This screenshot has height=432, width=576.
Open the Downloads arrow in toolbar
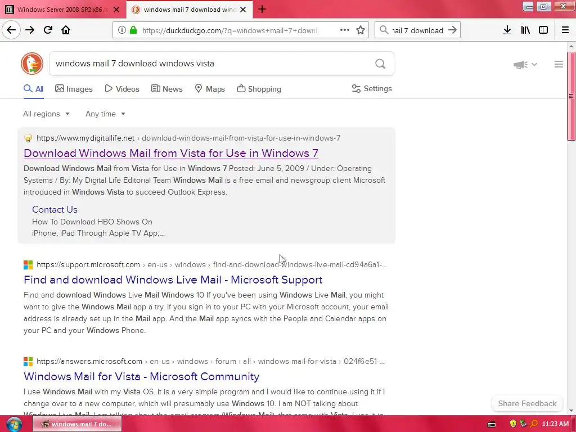507,30
